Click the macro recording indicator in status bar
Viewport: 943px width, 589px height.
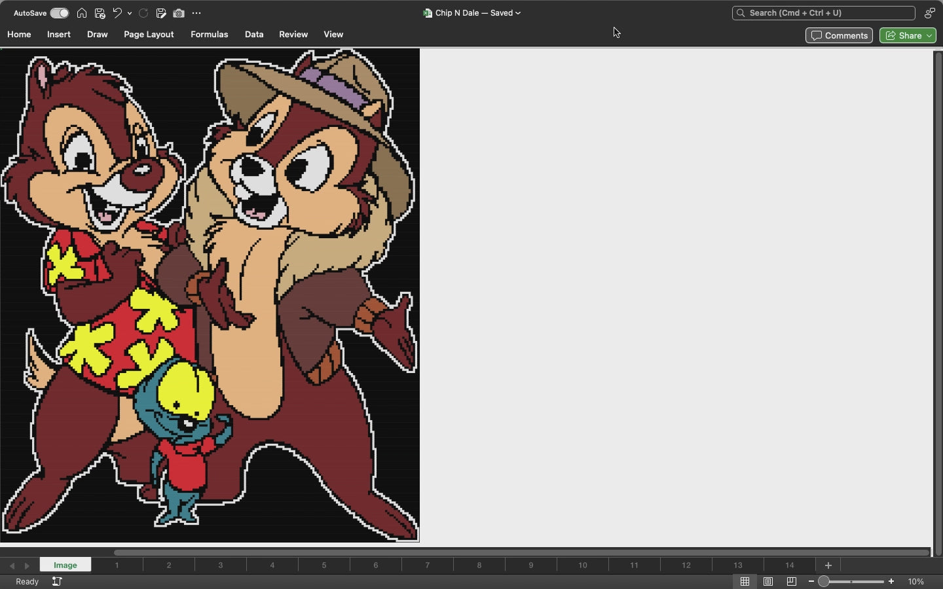57,581
